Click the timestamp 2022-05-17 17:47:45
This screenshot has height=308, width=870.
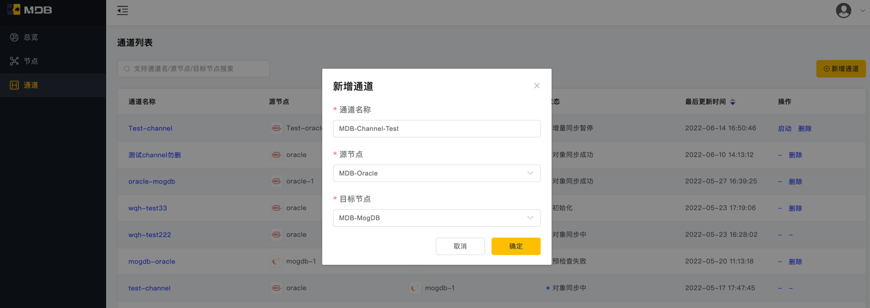(720, 288)
